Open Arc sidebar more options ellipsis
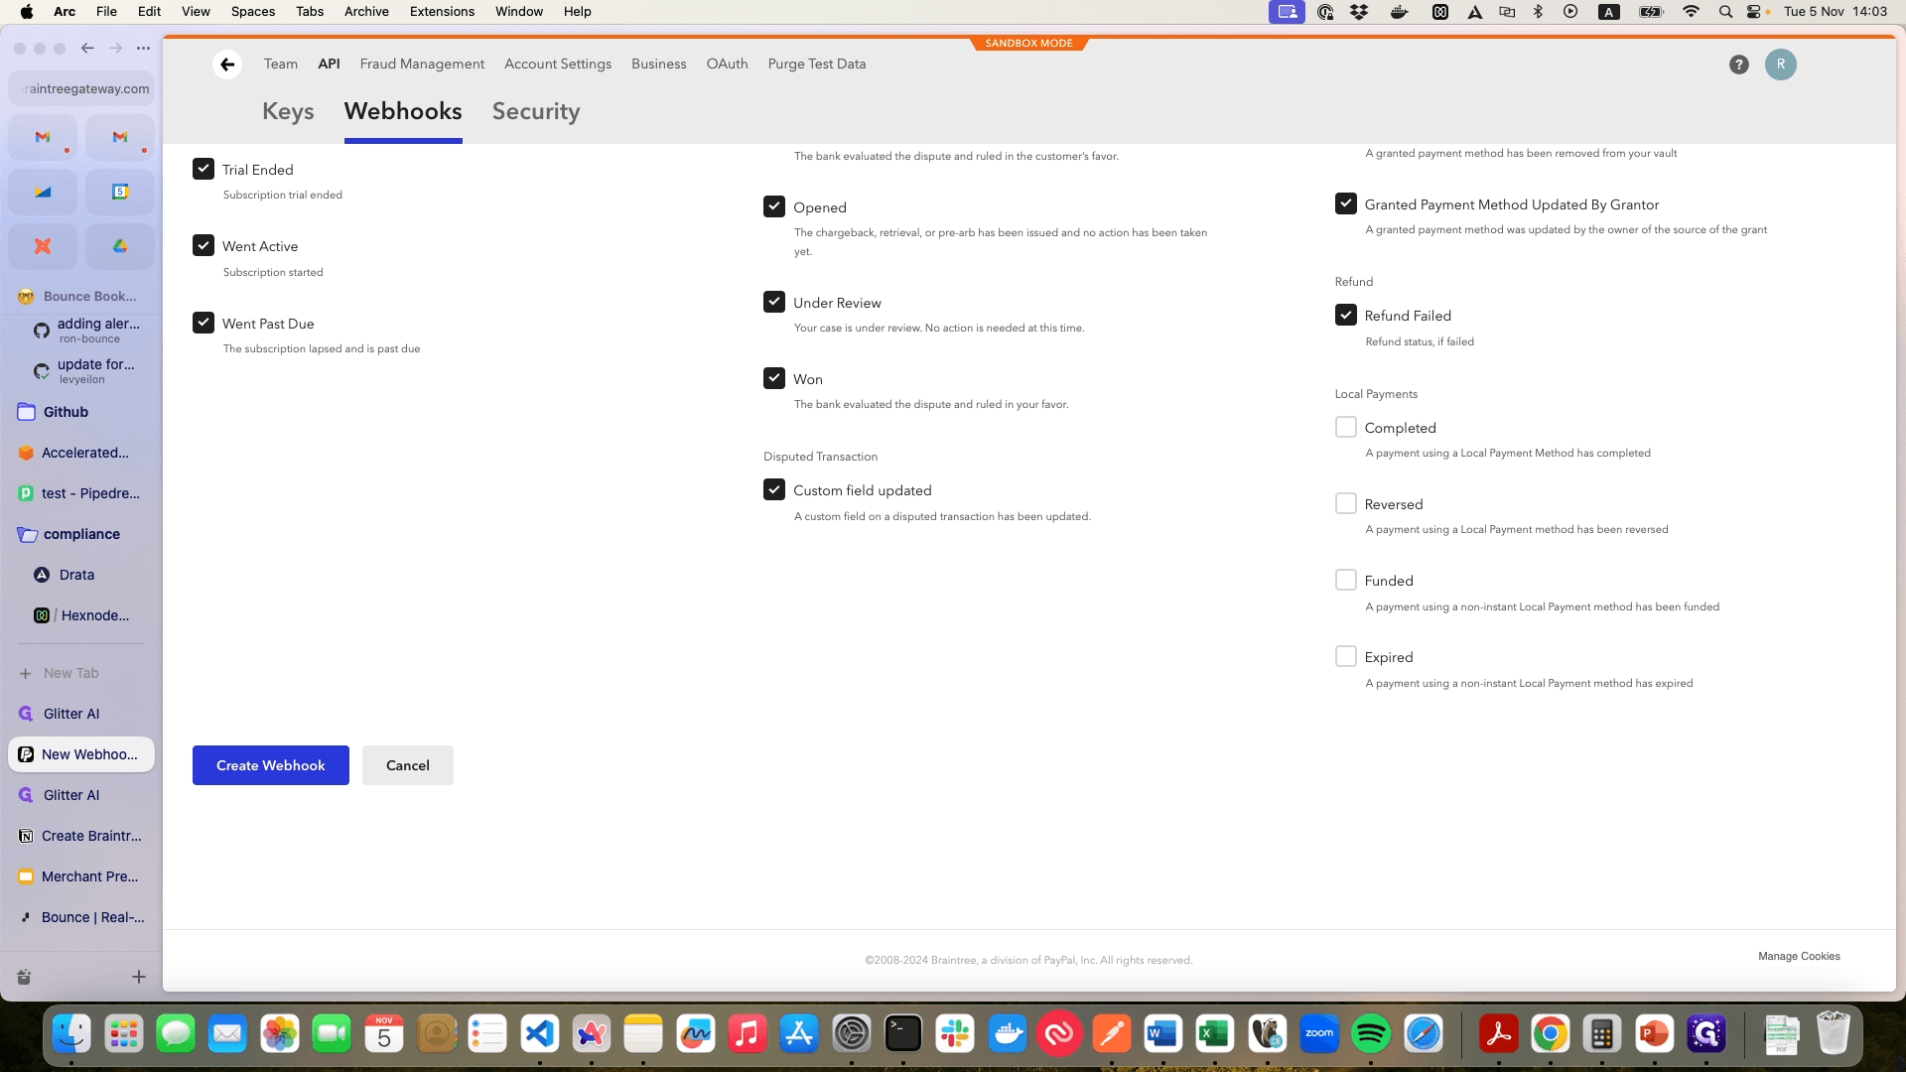 coord(143,48)
